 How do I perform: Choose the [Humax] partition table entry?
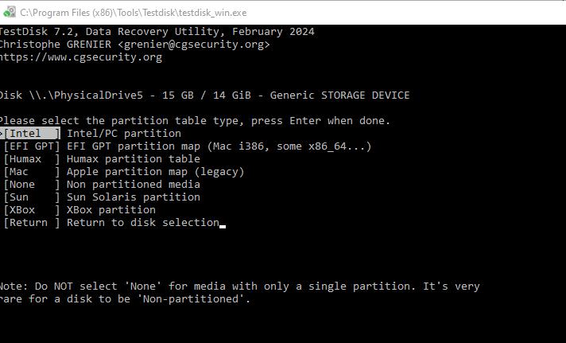(32, 159)
